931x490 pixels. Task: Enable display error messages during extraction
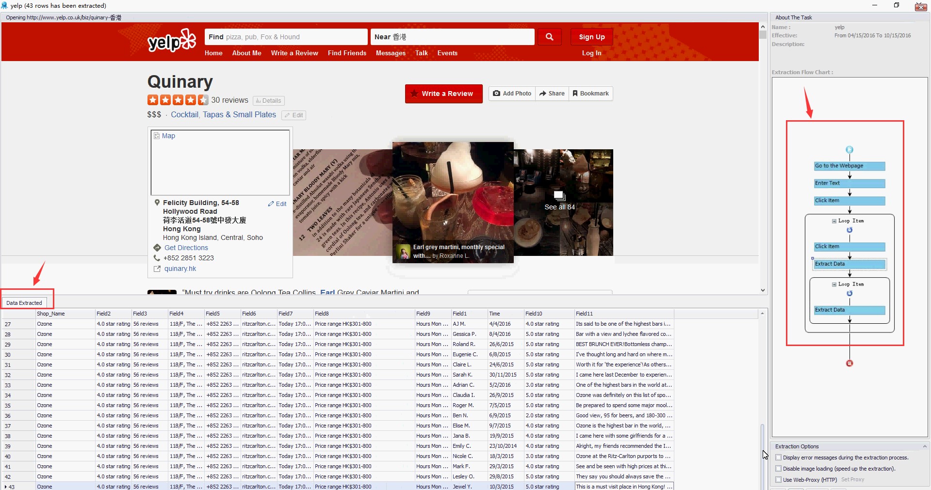[x=778, y=458]
